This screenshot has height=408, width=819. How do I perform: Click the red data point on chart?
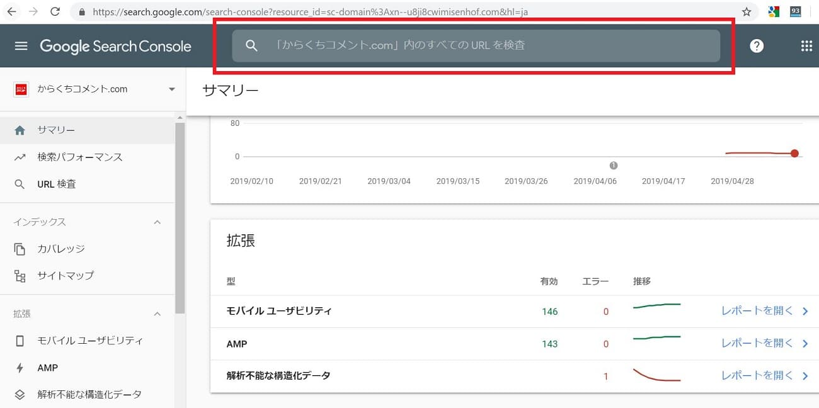coord(794,154)
